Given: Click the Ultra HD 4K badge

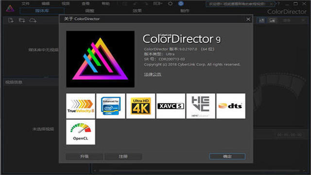Looking at the screenshot, I should (x=140, y=106).
